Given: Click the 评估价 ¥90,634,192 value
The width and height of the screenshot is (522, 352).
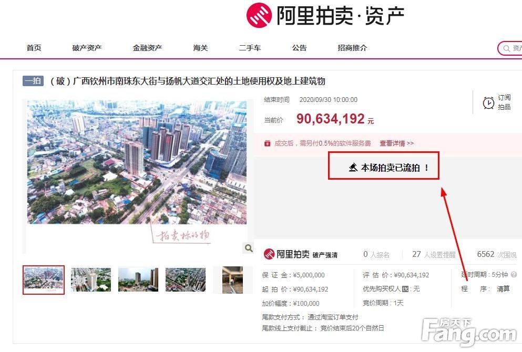Looking at the screenshot, I should (x=412, y=275).
